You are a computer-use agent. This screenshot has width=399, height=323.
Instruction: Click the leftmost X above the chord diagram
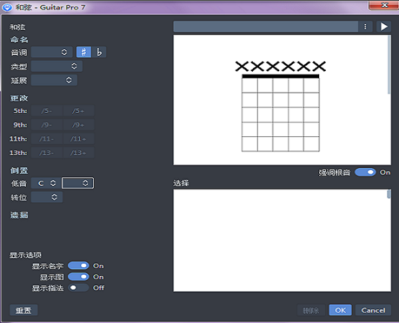tap(243, 66)
